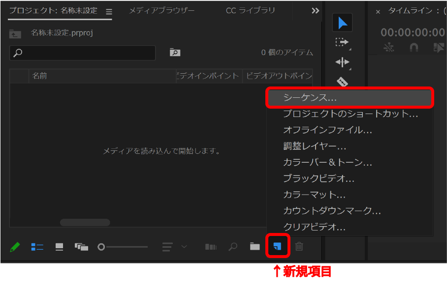Open the project panel hamburger menu
The width and height of the screenshot is (447, 290).
click(109, 12)
